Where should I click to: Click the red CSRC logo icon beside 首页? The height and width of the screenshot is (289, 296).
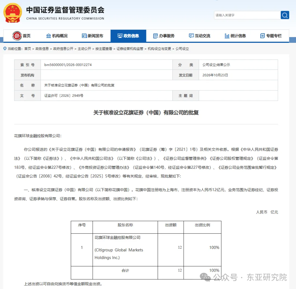click(x=17, y=36)
